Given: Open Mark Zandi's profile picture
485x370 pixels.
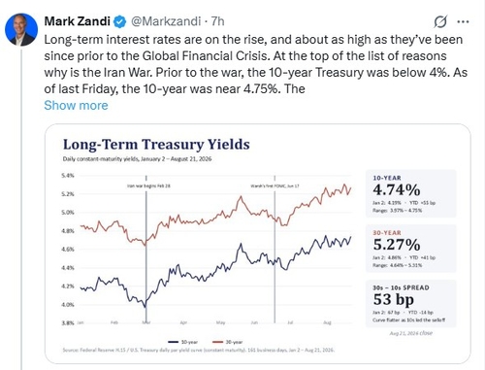Looking at the screenshot, I should [21, 29].
